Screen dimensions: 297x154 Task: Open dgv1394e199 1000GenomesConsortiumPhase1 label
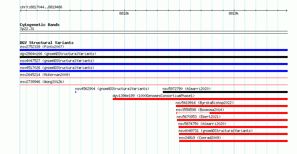coord(154,96)
